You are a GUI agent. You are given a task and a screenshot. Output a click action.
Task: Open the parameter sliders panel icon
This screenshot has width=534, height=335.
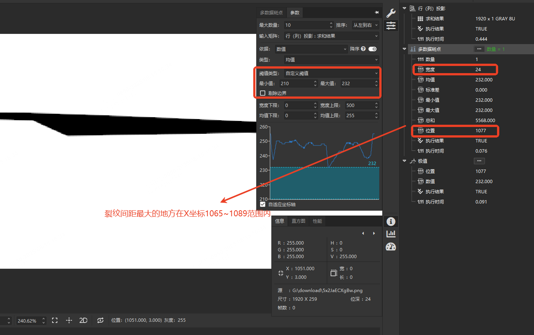coord(391,26)
